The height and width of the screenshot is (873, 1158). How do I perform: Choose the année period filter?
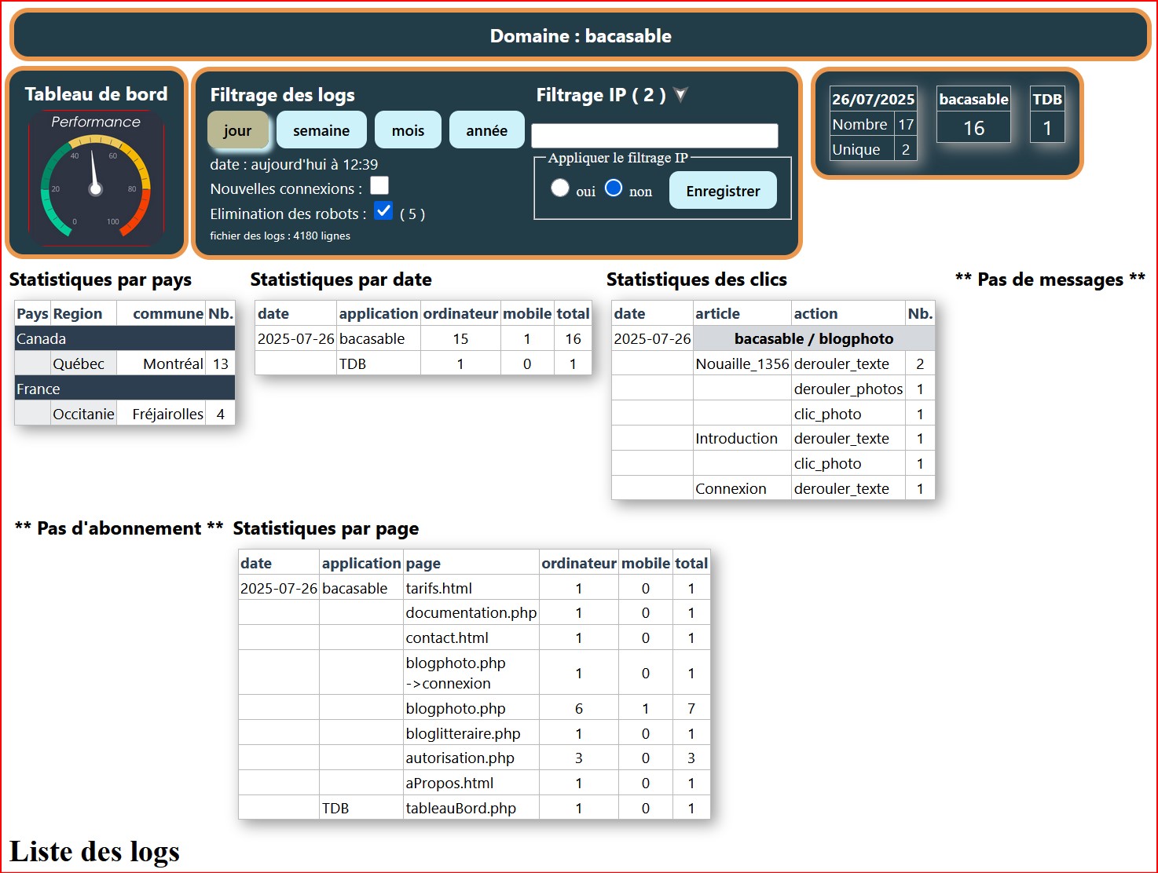[486, 130]
